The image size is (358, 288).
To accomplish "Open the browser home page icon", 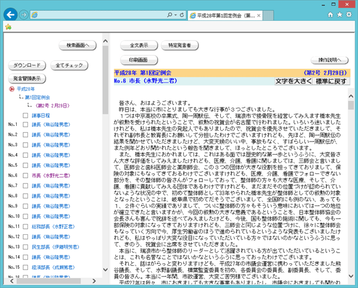I will [331, 14].
